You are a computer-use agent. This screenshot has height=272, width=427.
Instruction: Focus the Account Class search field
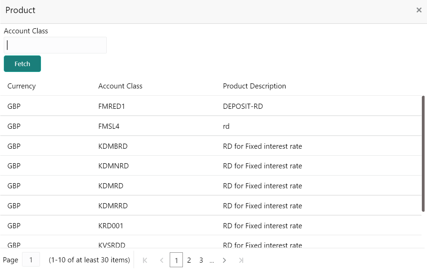point(55,45)
